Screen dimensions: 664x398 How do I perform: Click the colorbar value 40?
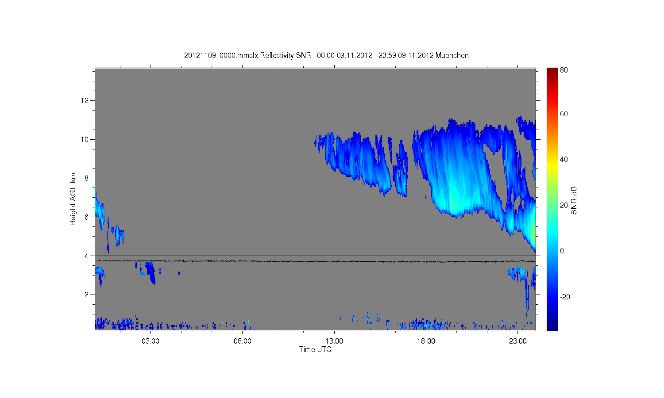point(564,159)
